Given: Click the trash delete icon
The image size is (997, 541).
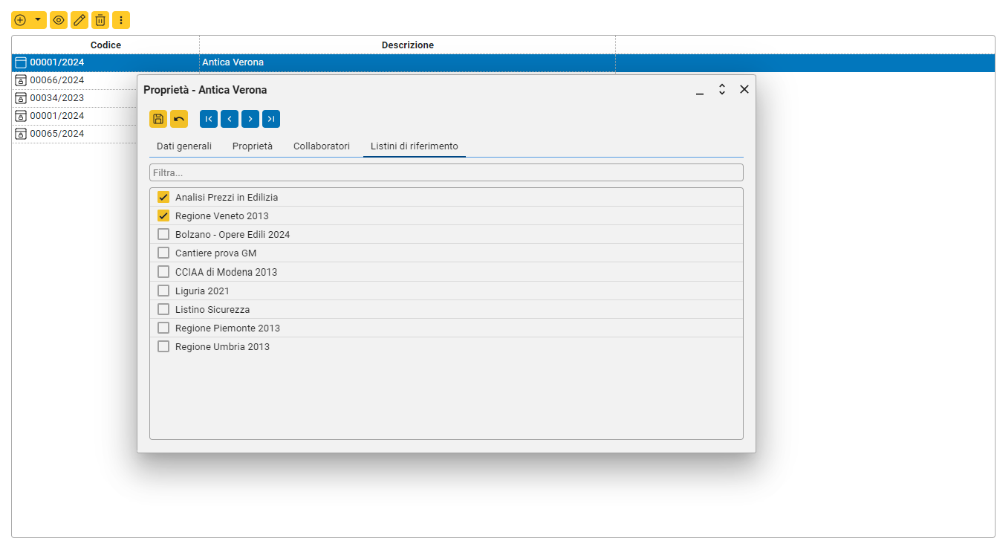Looking at the screenshot, I should coord(100,20).
